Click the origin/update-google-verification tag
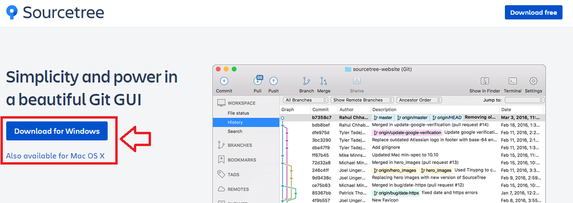This screenshot has height=203, width=573. coord(407,132)
